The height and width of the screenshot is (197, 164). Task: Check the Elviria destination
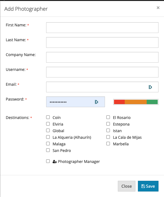48,124
